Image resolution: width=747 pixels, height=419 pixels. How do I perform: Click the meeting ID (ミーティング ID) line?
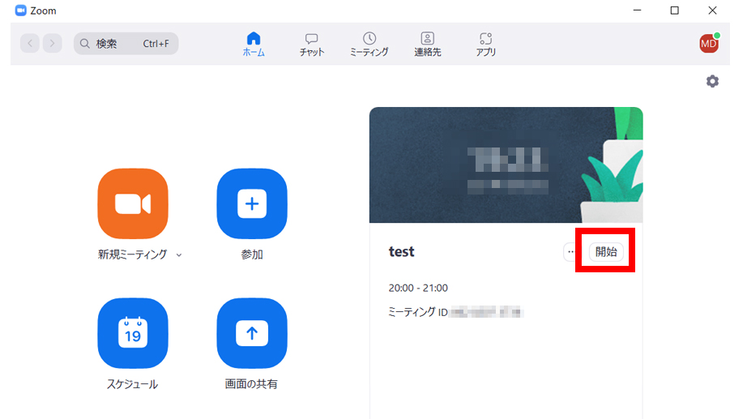pos(455,312)
